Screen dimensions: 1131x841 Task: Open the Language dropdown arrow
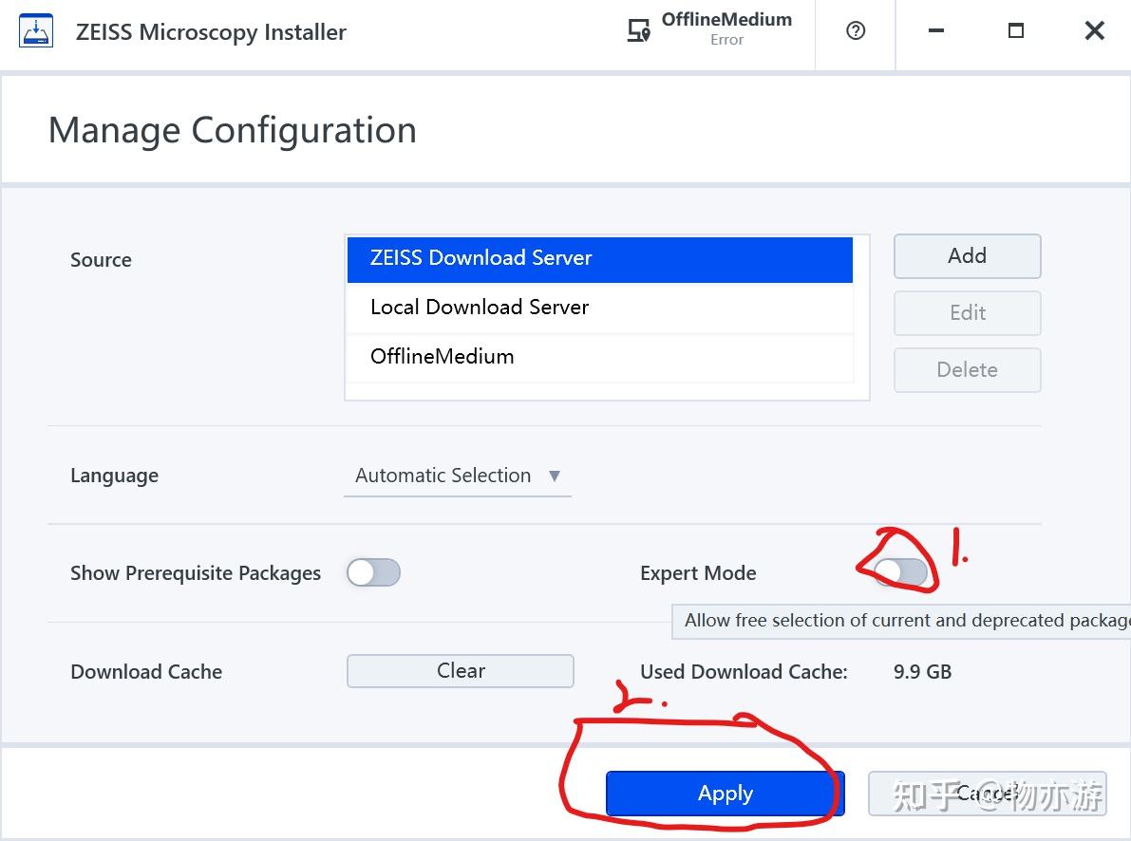[x=555, y=476]
